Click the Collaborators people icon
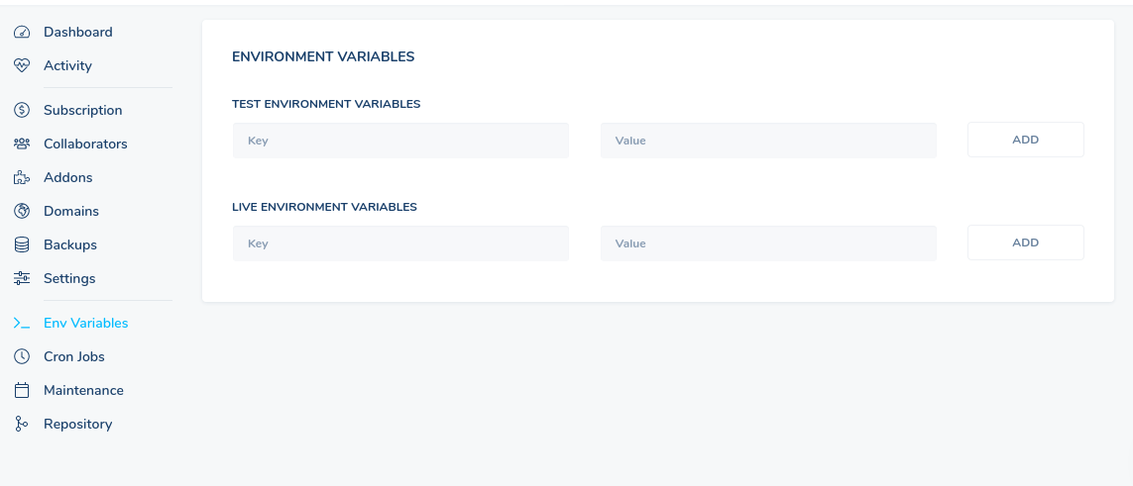This screenshot has width=1133, height=486. point(22,145)
